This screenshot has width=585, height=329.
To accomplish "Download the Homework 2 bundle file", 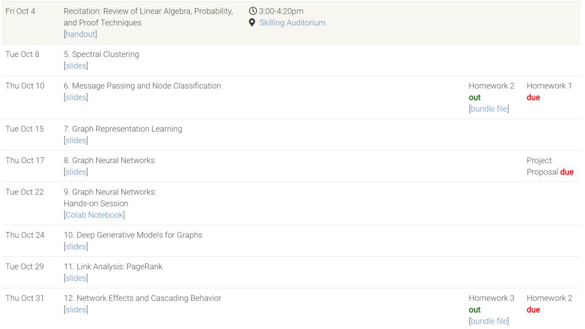I will tap(489, 108).
